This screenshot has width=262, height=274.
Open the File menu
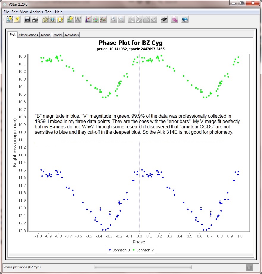(x=6, y=12)
